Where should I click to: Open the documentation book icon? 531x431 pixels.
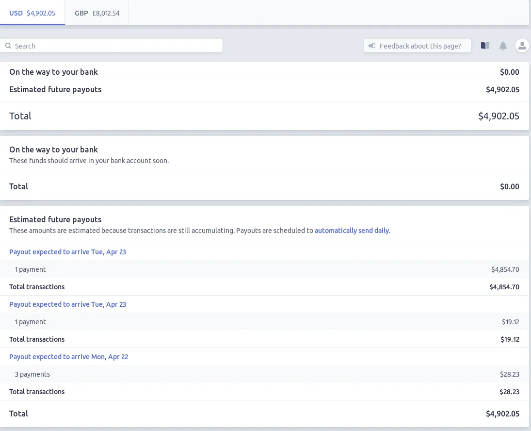pos(485,46)
